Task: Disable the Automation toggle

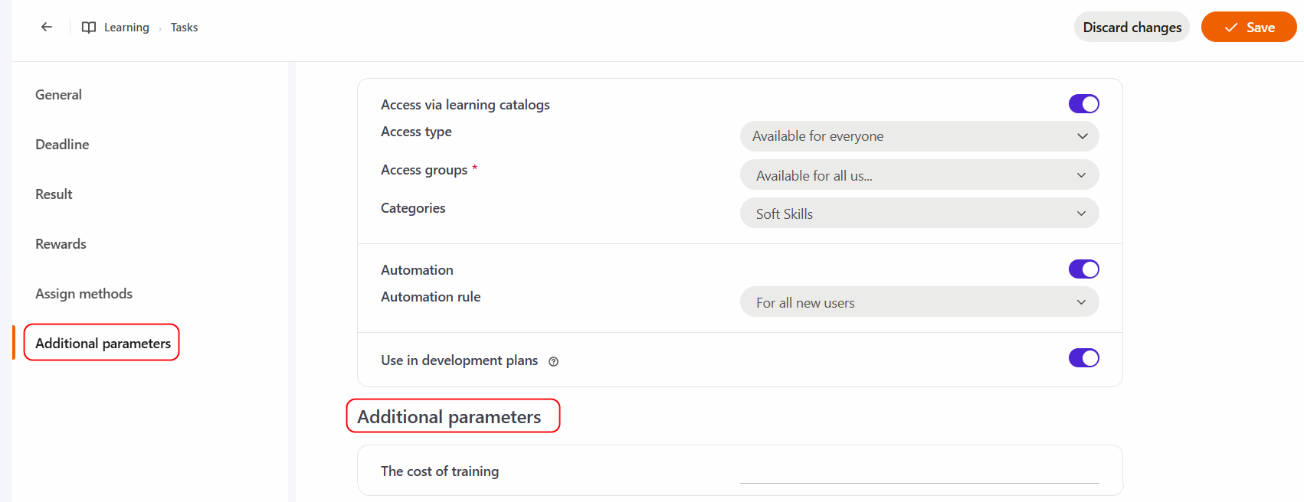Action: coord(1083,269)
